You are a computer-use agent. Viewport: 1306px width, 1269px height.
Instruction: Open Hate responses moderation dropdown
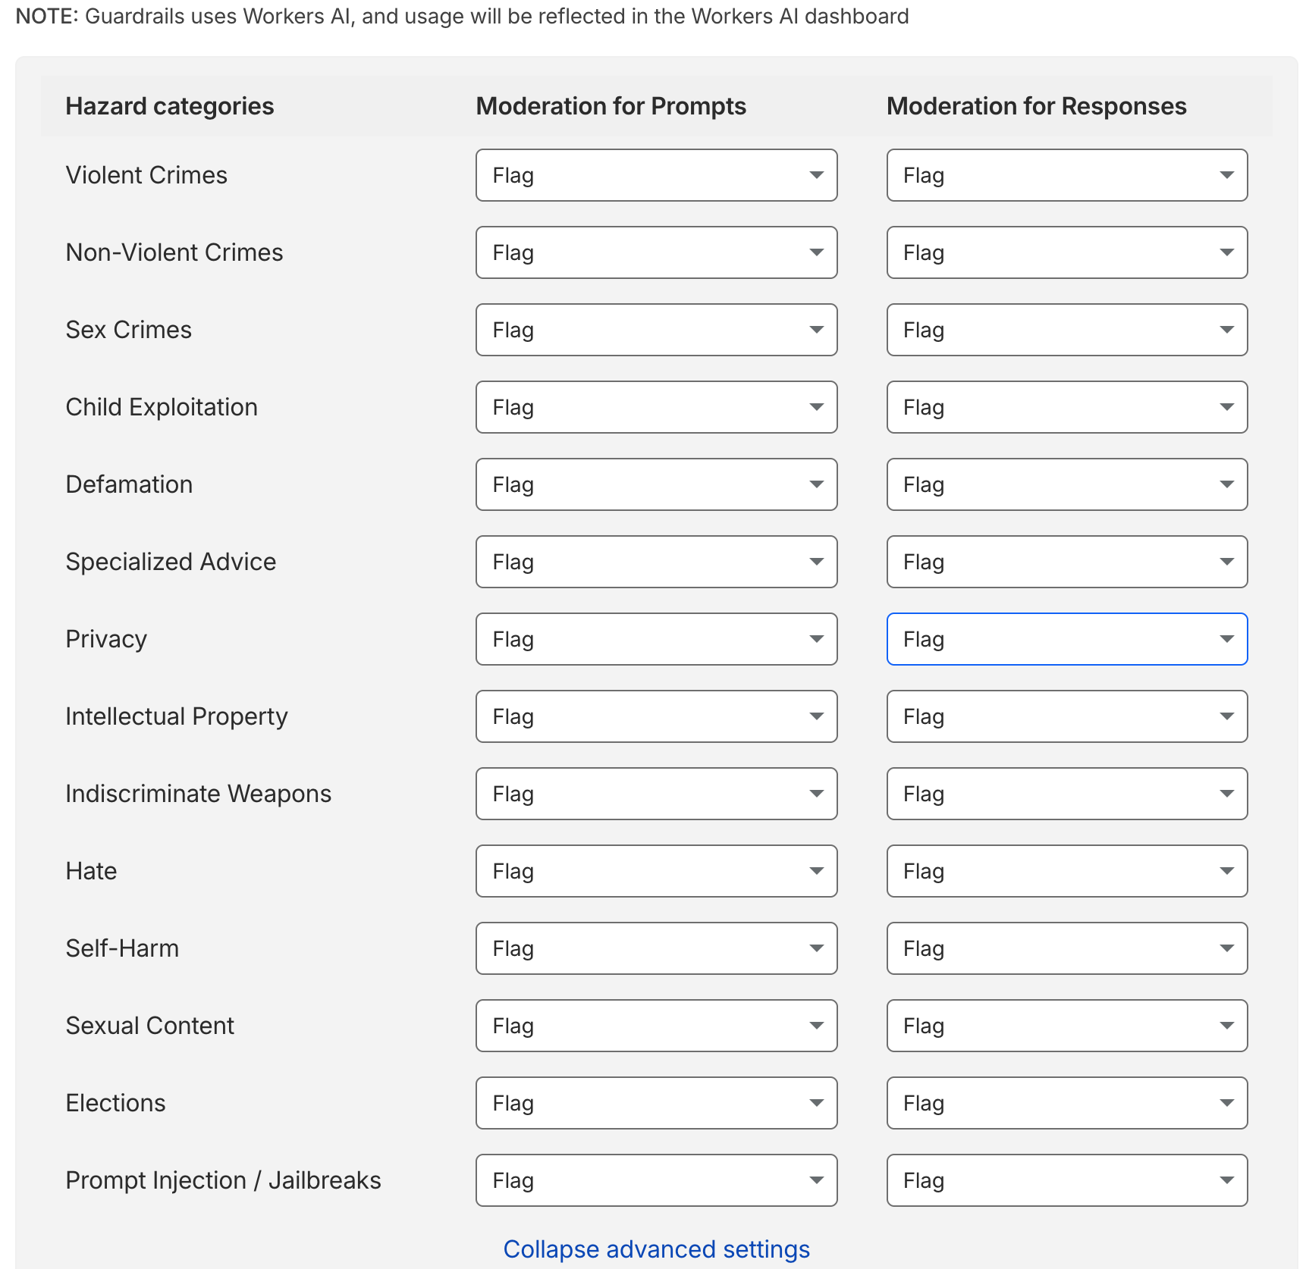click(1066, 871)
